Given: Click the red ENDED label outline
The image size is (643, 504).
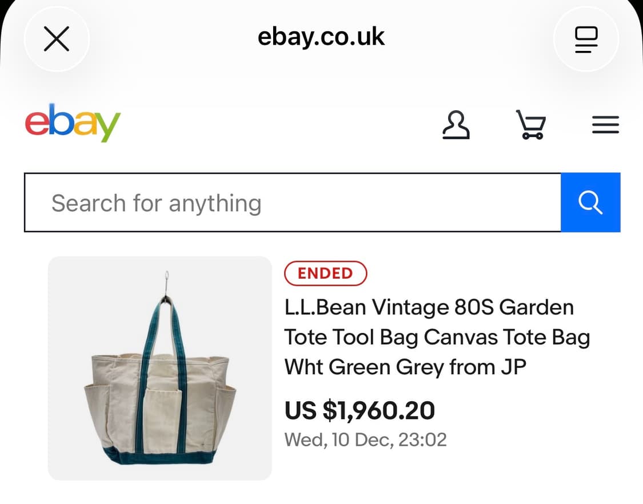Looking at the screenshot, I should [325, 273].
